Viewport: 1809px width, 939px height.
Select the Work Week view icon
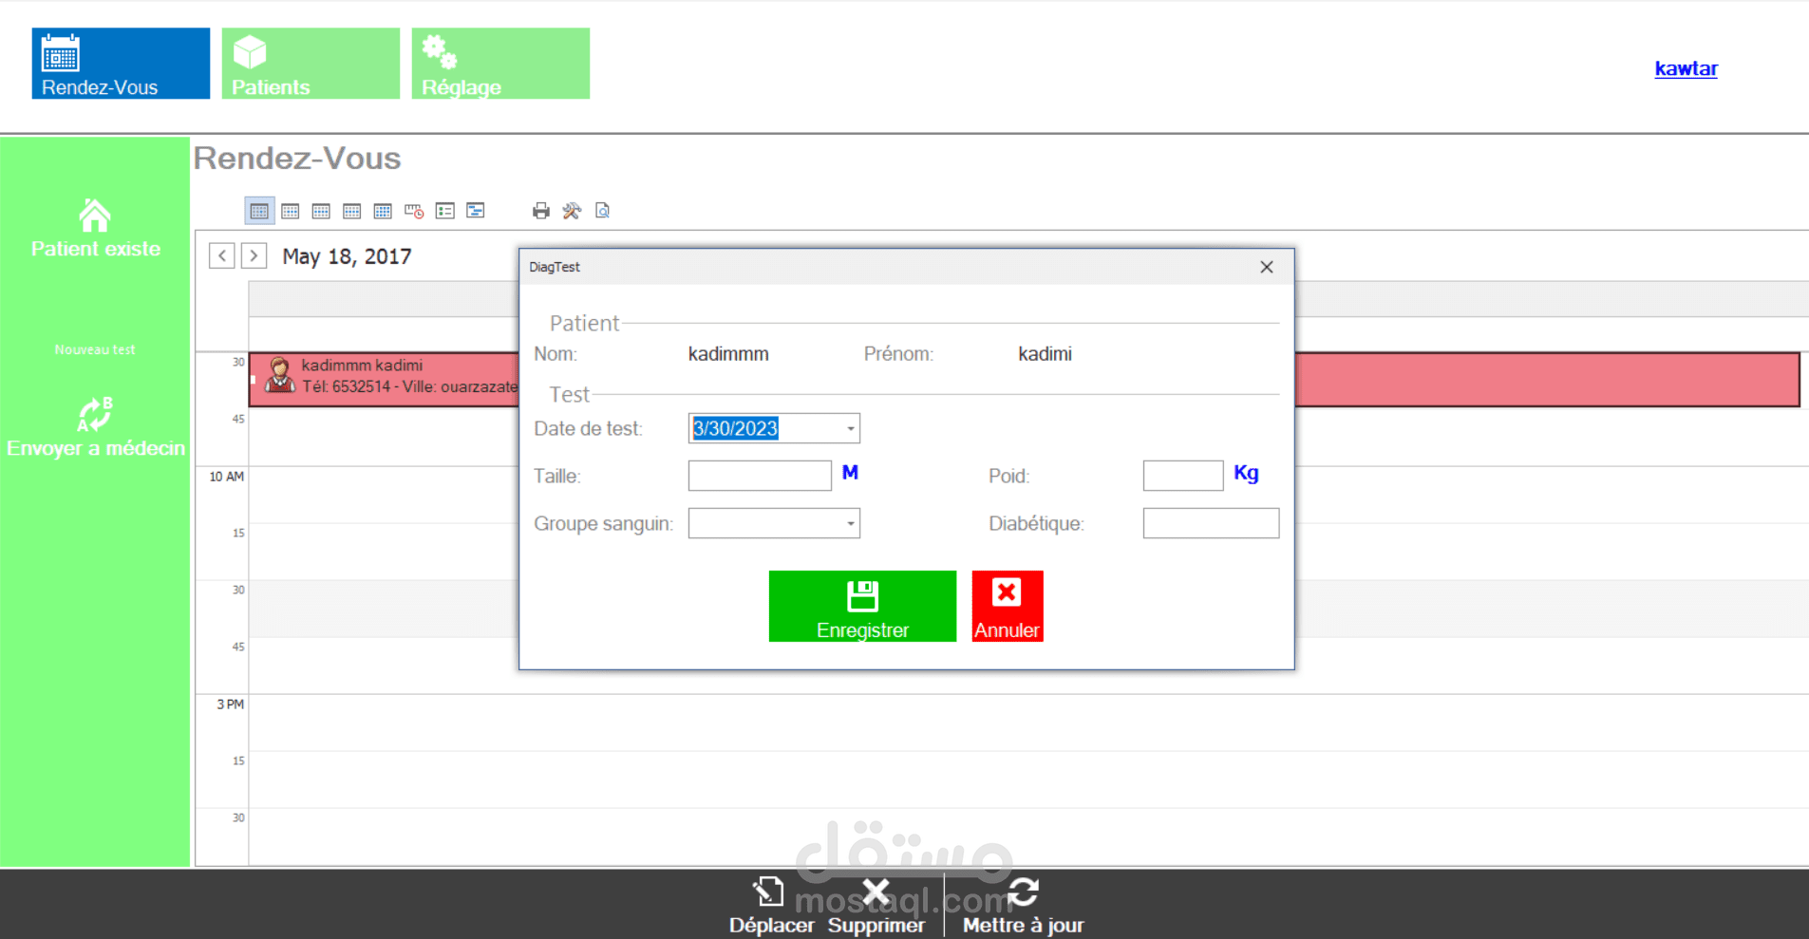click(291, 211)
